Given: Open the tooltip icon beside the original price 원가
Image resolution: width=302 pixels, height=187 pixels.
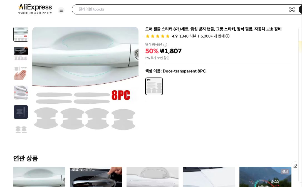Looking at the screenshot, I should click(x=165, y=44).
